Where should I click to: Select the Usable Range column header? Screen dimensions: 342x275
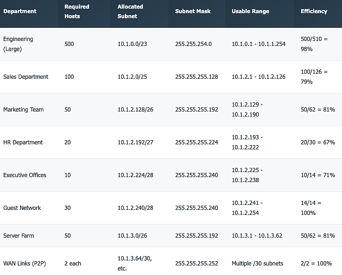pyautogui.click(x=250, y=11)
